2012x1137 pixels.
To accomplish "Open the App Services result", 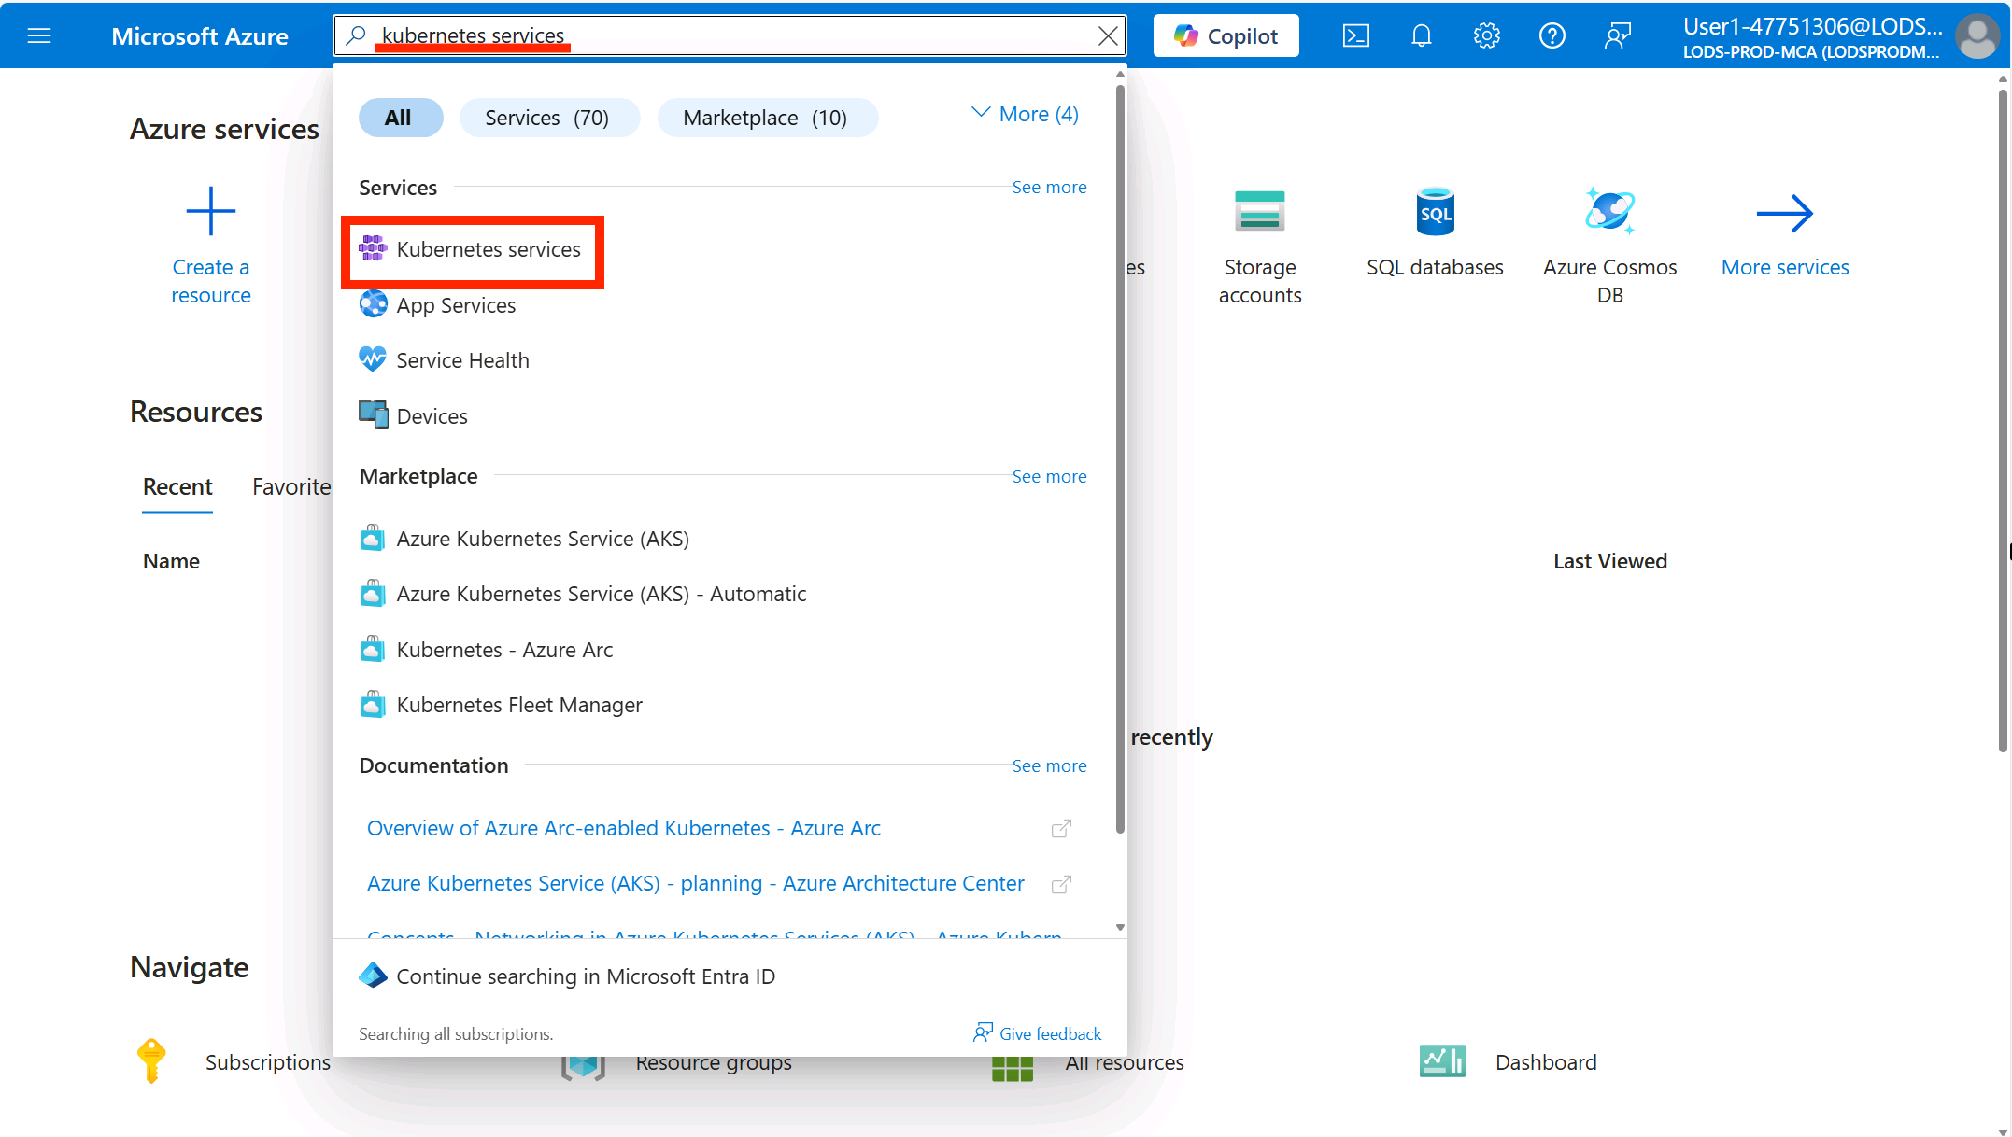I will click(437, 305).
